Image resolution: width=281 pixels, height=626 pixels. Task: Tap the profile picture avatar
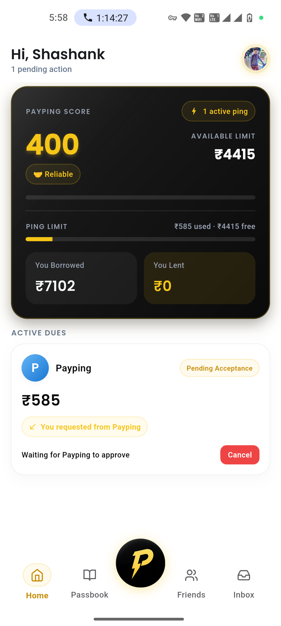click(x=256, y=59)
